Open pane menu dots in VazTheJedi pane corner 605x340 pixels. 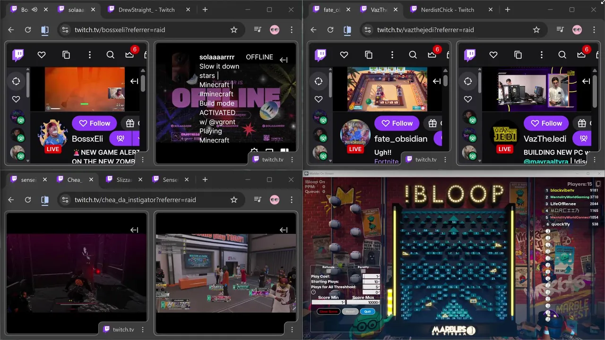(594, 160)
